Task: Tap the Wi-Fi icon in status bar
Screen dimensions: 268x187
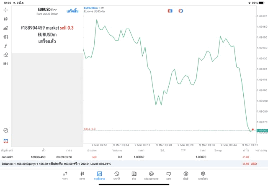Action: [250, 3]
